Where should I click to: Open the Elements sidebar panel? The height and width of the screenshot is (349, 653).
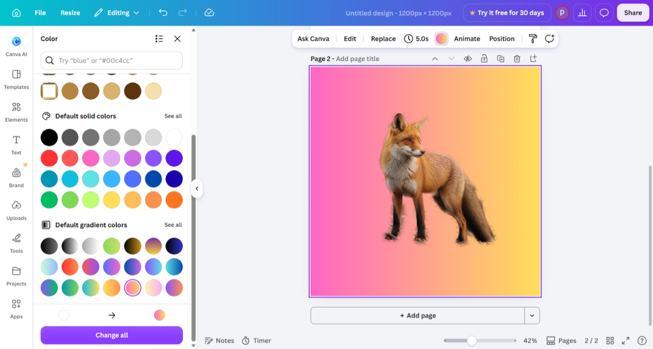(16, 112)
